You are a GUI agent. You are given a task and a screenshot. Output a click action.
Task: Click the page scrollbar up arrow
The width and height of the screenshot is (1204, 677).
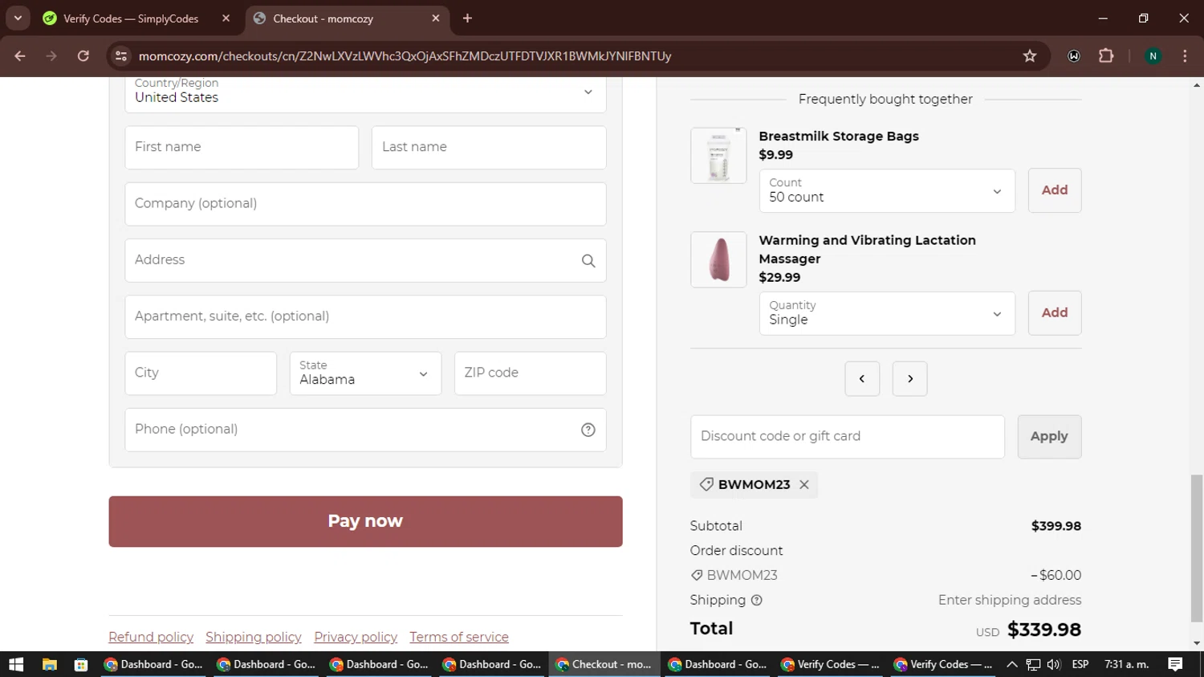(1197, 84)
